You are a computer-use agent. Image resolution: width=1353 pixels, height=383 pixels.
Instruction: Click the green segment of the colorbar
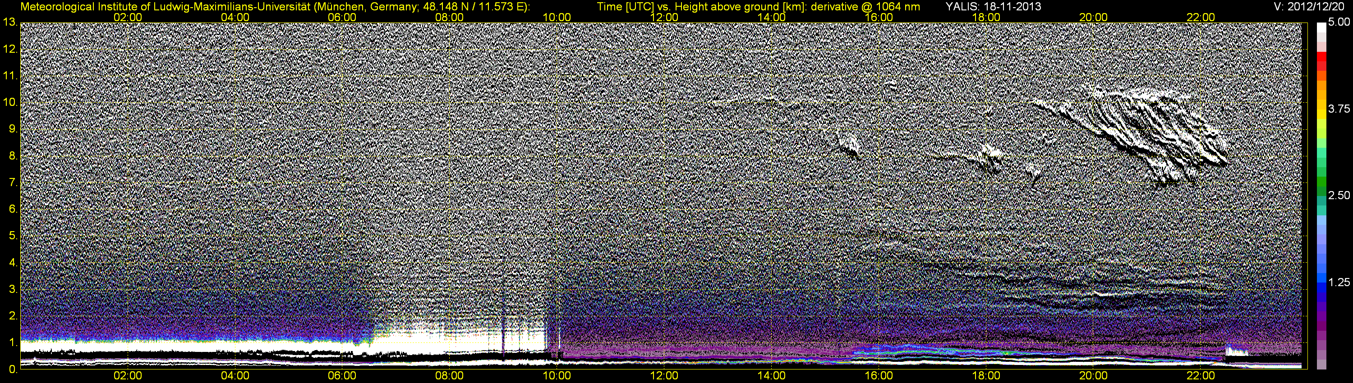pos(1321,181)
